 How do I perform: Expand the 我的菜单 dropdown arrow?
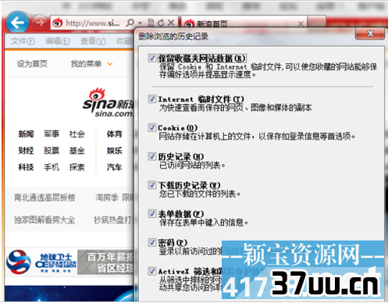pos(110,64)
